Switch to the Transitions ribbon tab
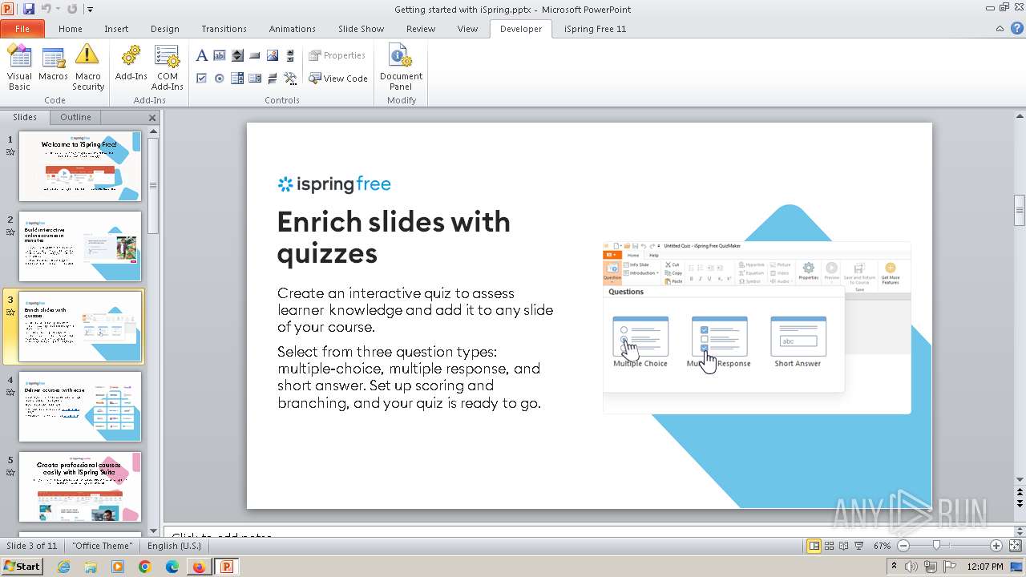The height and width of the screenshot is (577, 1026). point(224,28)
